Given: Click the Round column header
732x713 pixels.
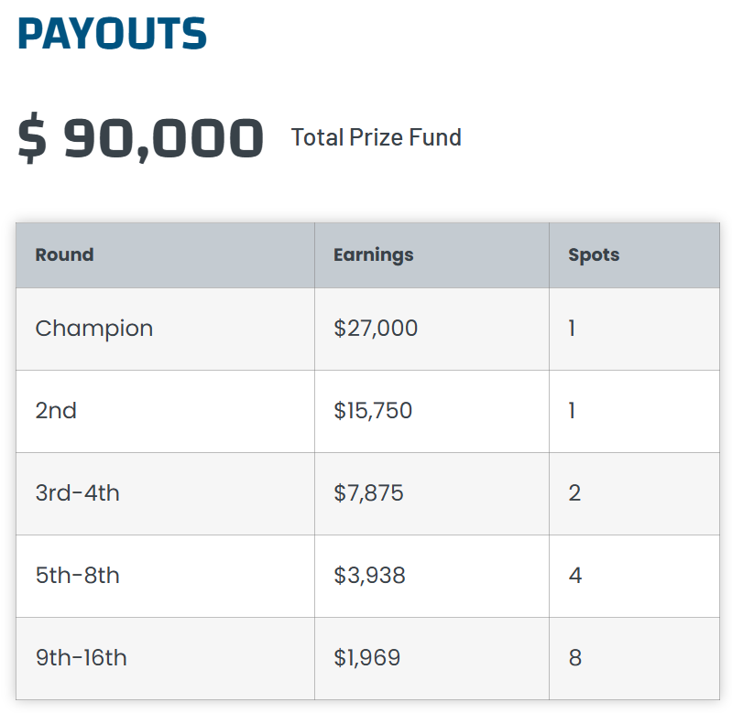Looking at the screenshot, I should [64, 254].
